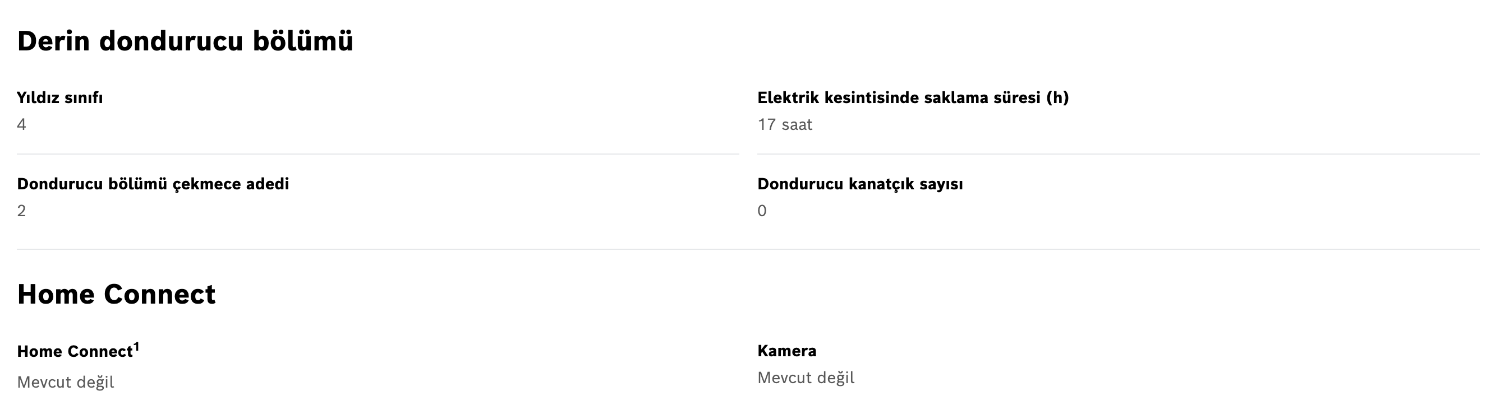Click the word saat in the duration value
The height and width of the screenshot is (419, 1500).
tap(797, 124)
